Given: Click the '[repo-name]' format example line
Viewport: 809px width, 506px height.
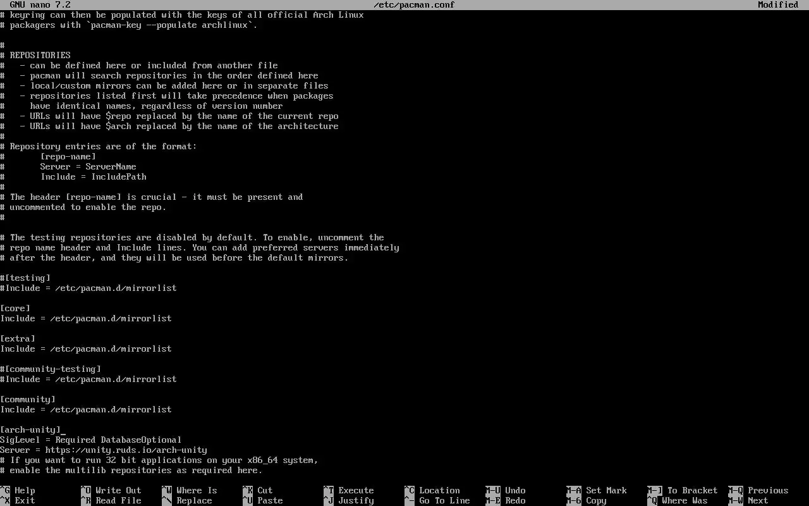Looking at the screenshot, I should 48,156.
